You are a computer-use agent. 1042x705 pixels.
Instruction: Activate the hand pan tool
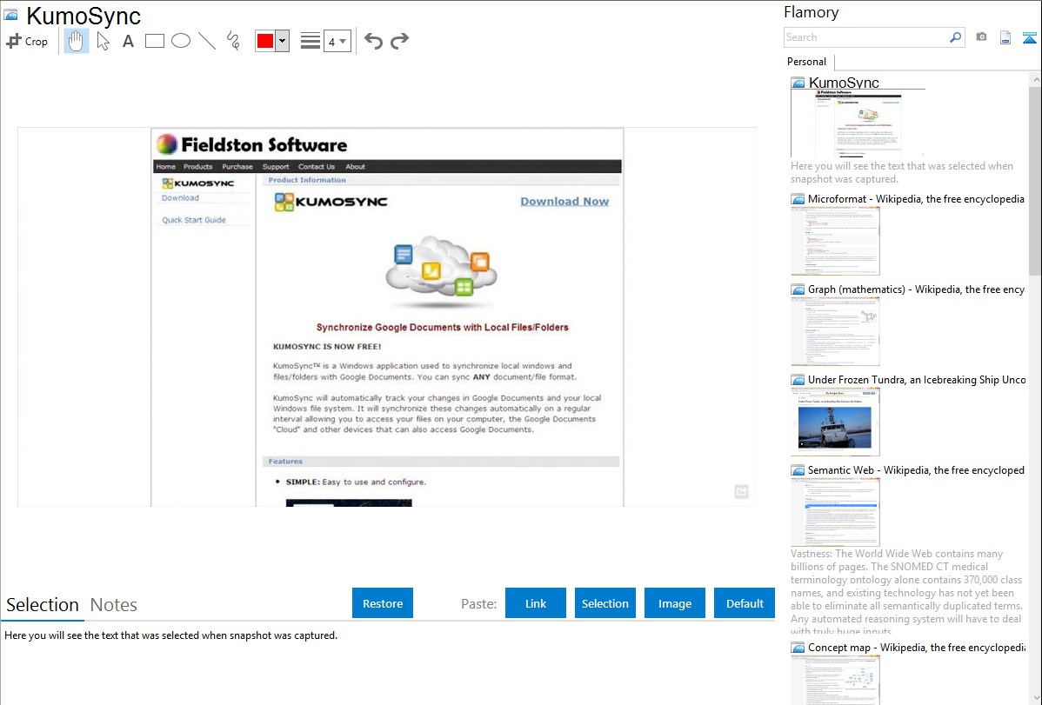click(77, 41)
